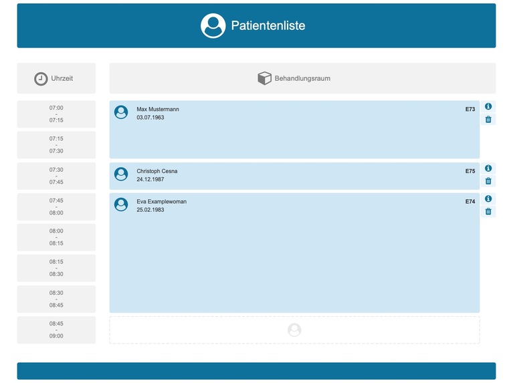Image resolution: width=513 pixels, height=383 pixels.
Task: Click the Patientenliste header user icon
Action: coord(213,26)
